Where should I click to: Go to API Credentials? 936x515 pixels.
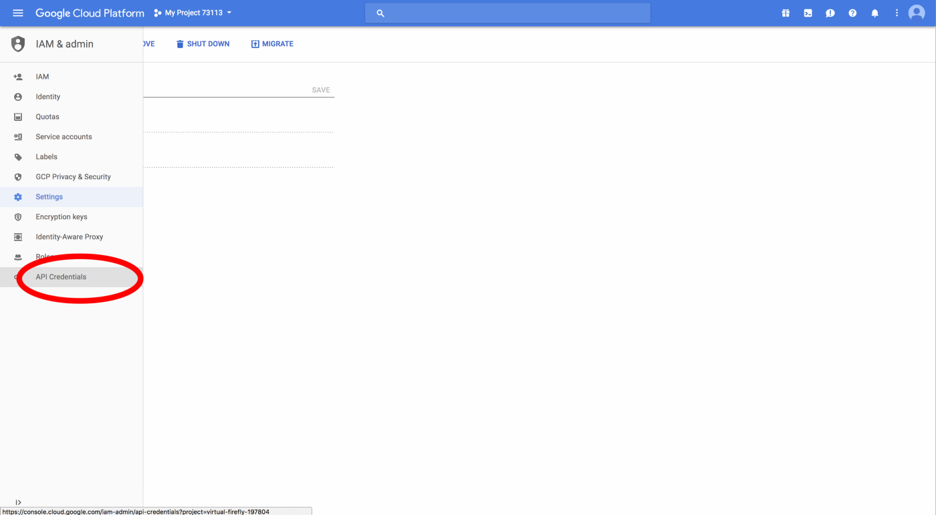(61, 277)
